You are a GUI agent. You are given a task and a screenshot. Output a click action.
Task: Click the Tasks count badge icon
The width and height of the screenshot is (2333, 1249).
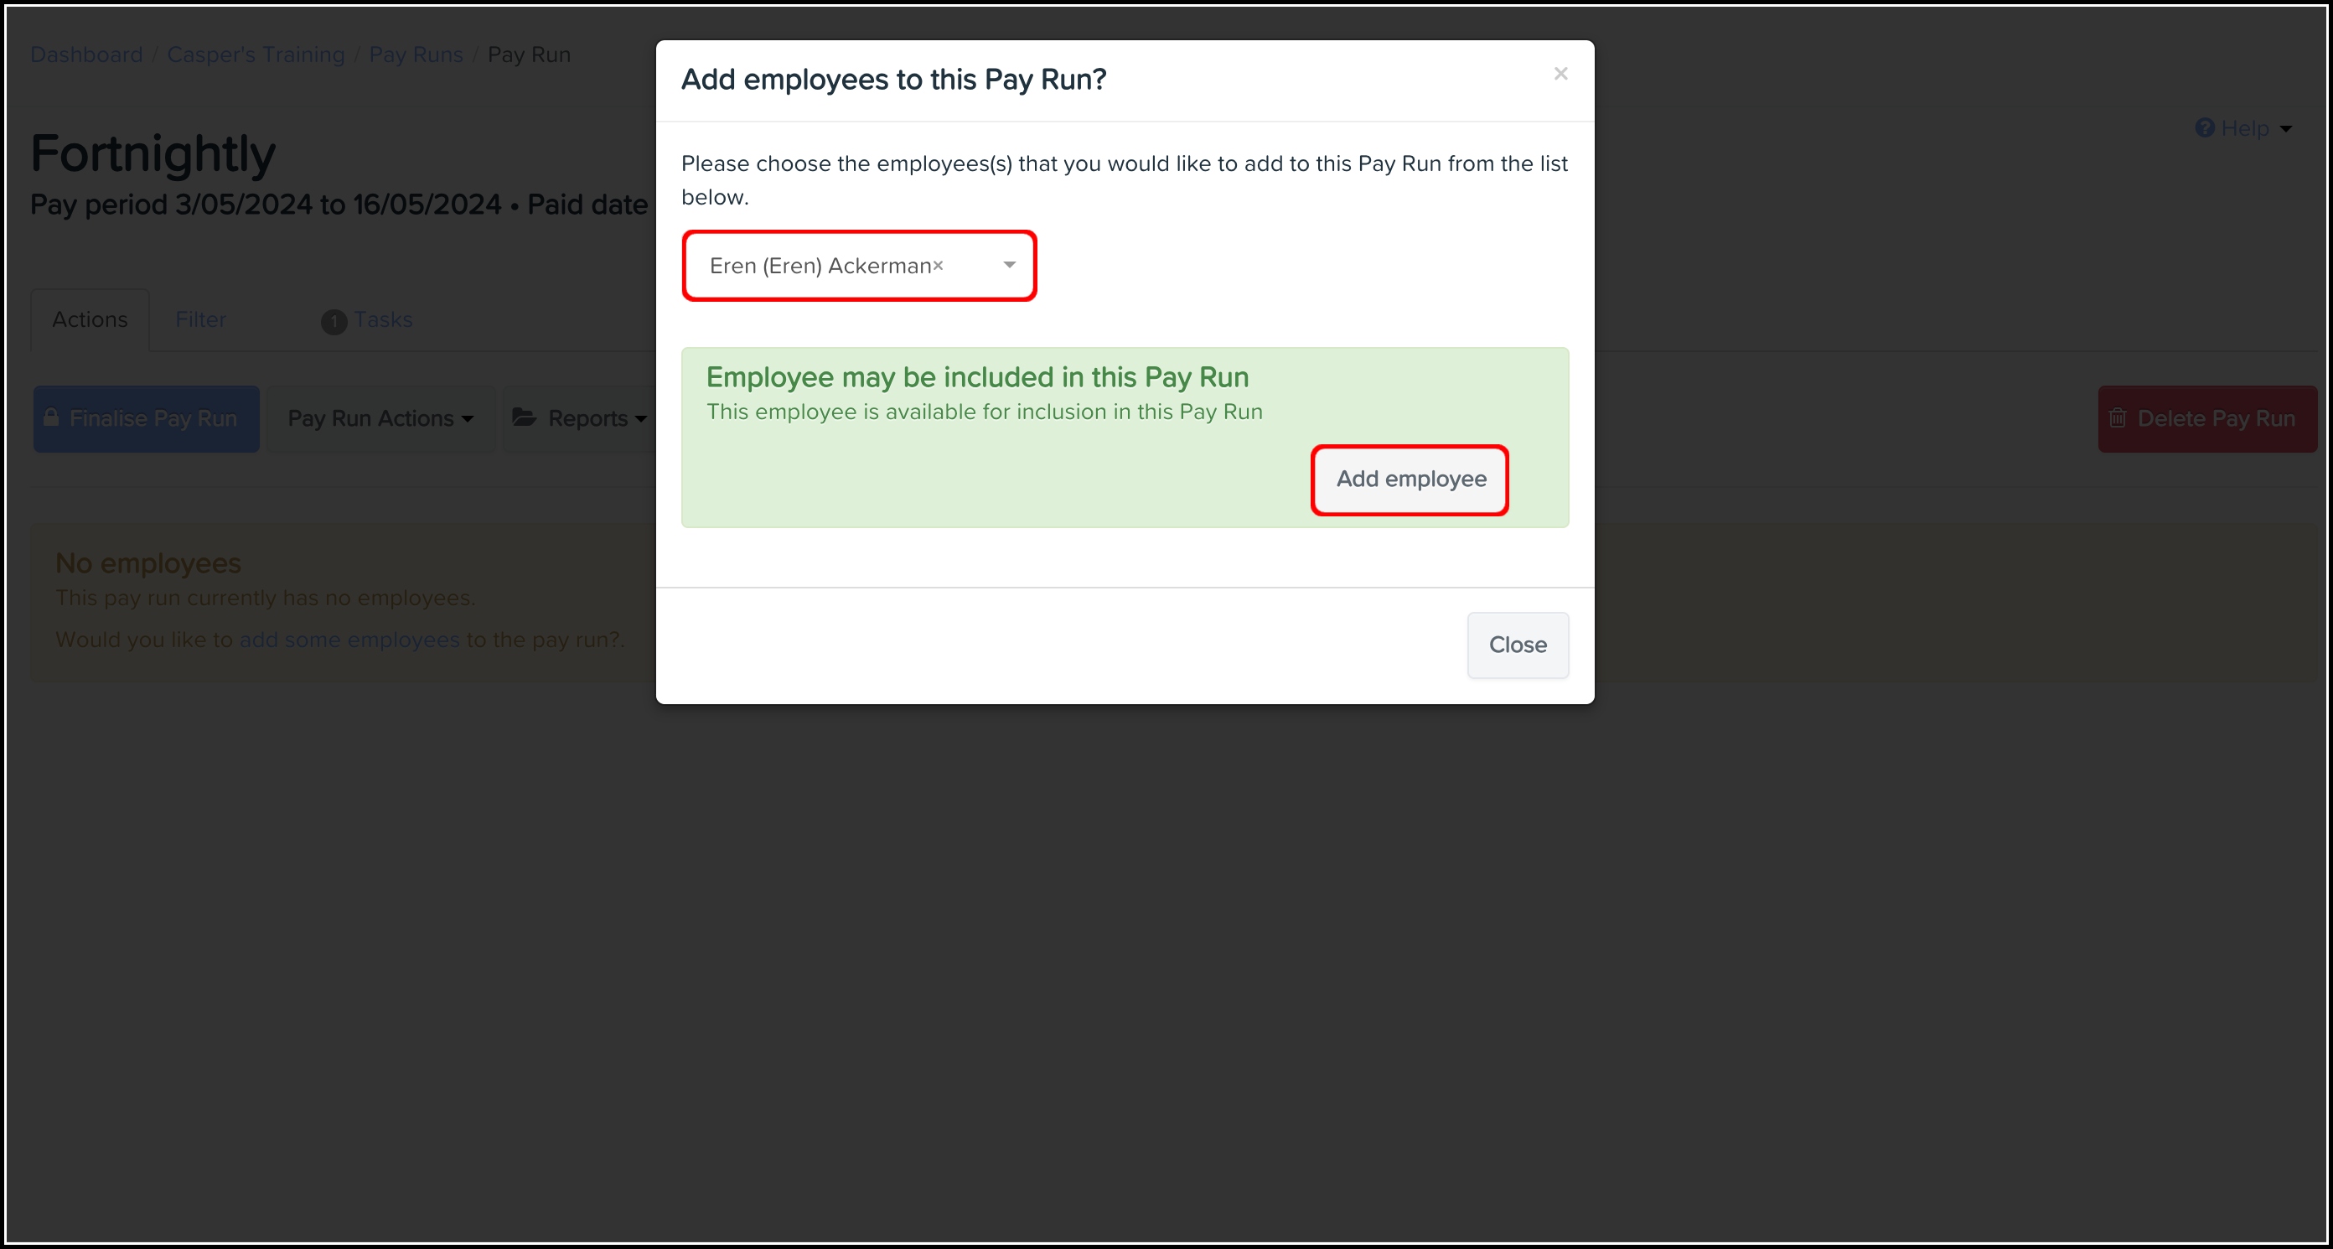334,322
